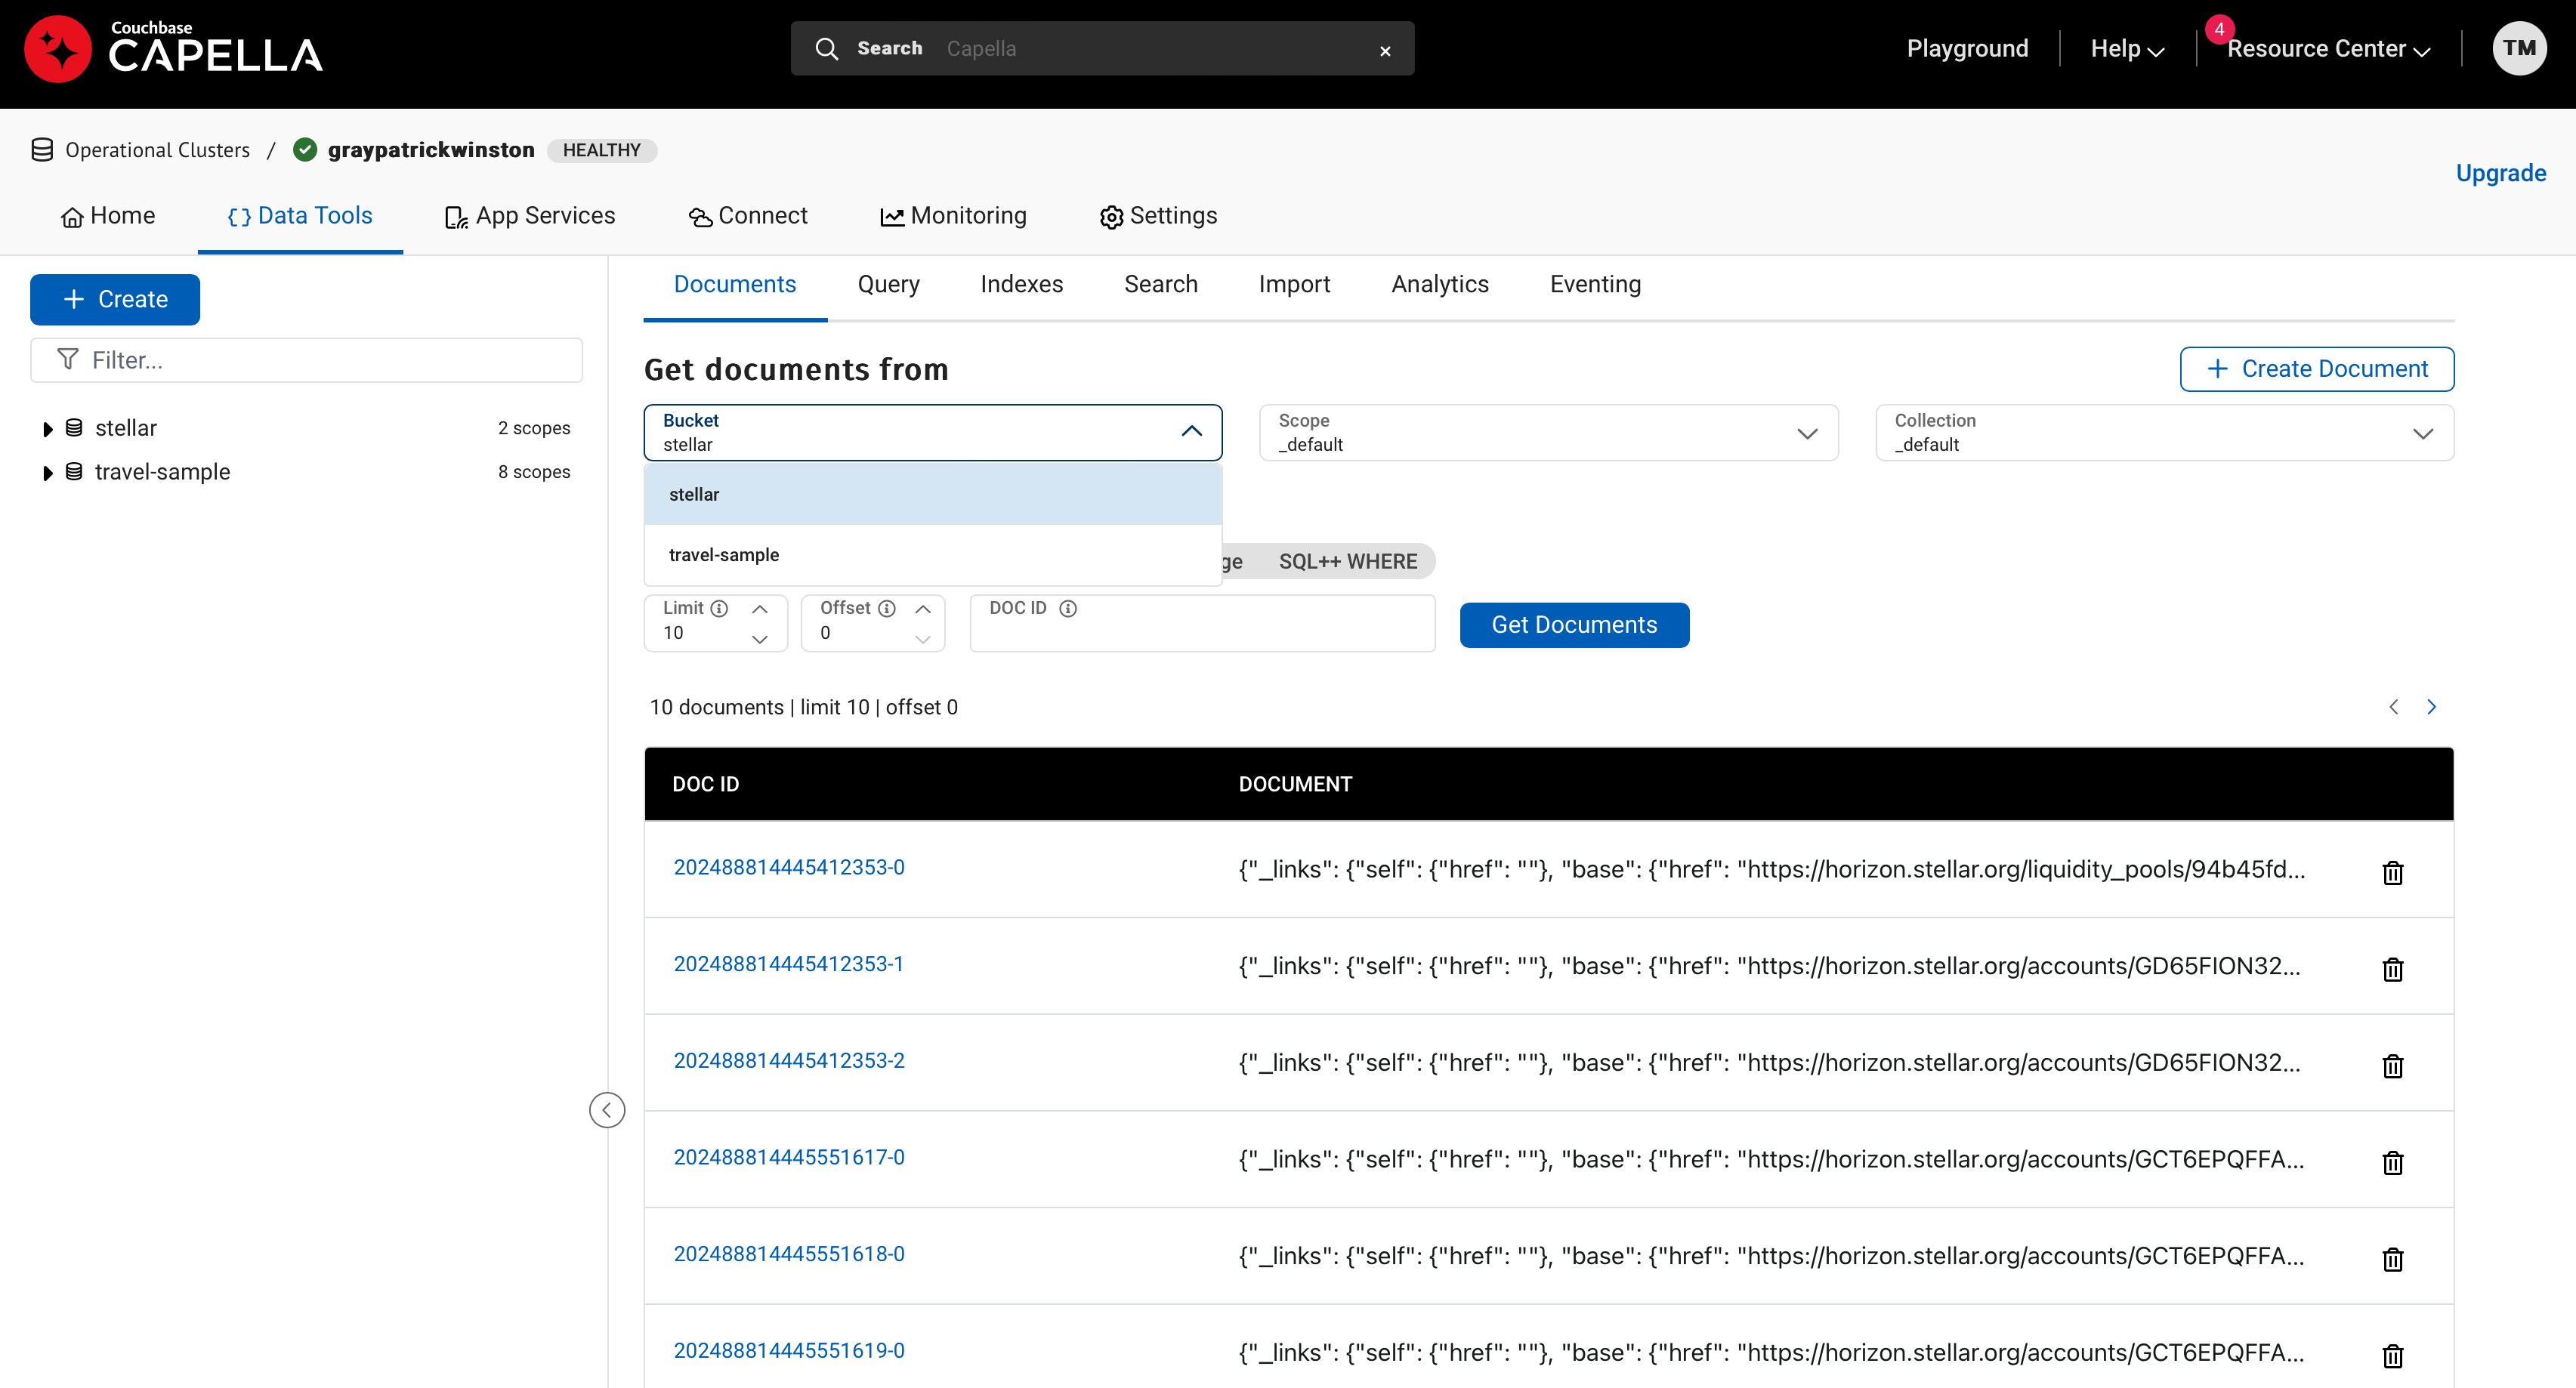The height and width of the screenshot is (1388, 2576).
Task: Click the DOC ID info icon
Action: click(x=1068, y=608)
